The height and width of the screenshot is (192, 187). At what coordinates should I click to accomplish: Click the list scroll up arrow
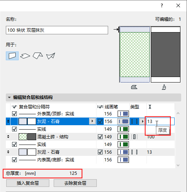(x=178, y=114)
